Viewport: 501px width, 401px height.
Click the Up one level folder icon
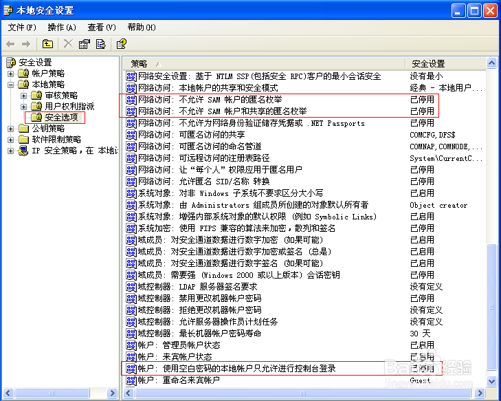click(x=47, y=44)
